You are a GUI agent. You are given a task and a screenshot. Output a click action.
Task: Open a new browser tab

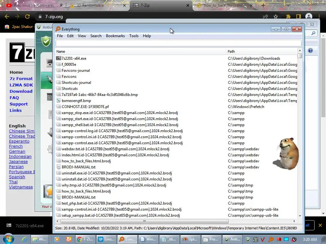tap(263, 5)
